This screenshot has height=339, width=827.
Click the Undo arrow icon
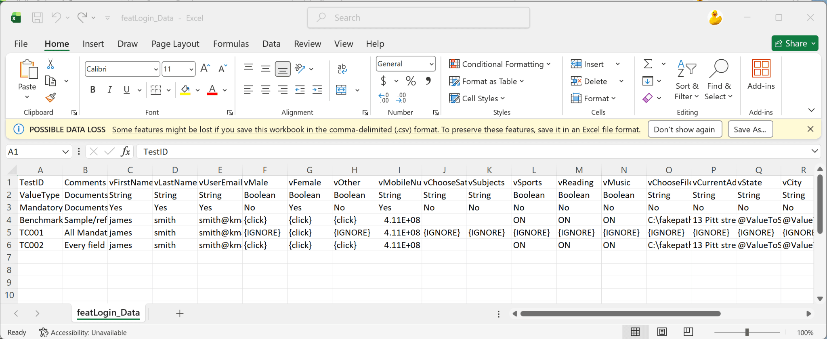56,18
